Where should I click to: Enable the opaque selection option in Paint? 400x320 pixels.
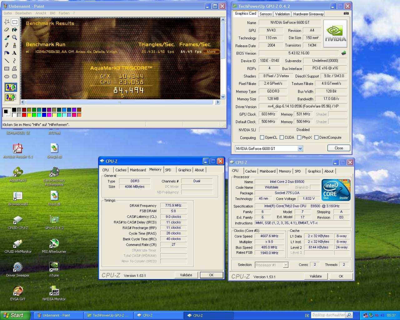pos(11,87)
